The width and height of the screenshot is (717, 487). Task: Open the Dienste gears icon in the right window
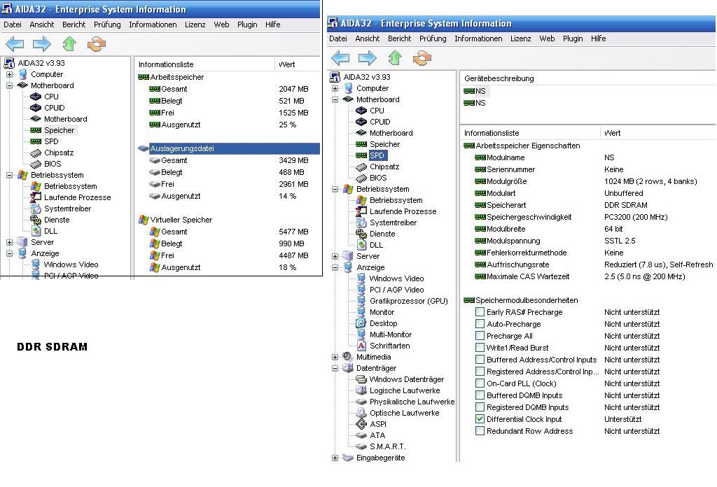tap(361, 234)
